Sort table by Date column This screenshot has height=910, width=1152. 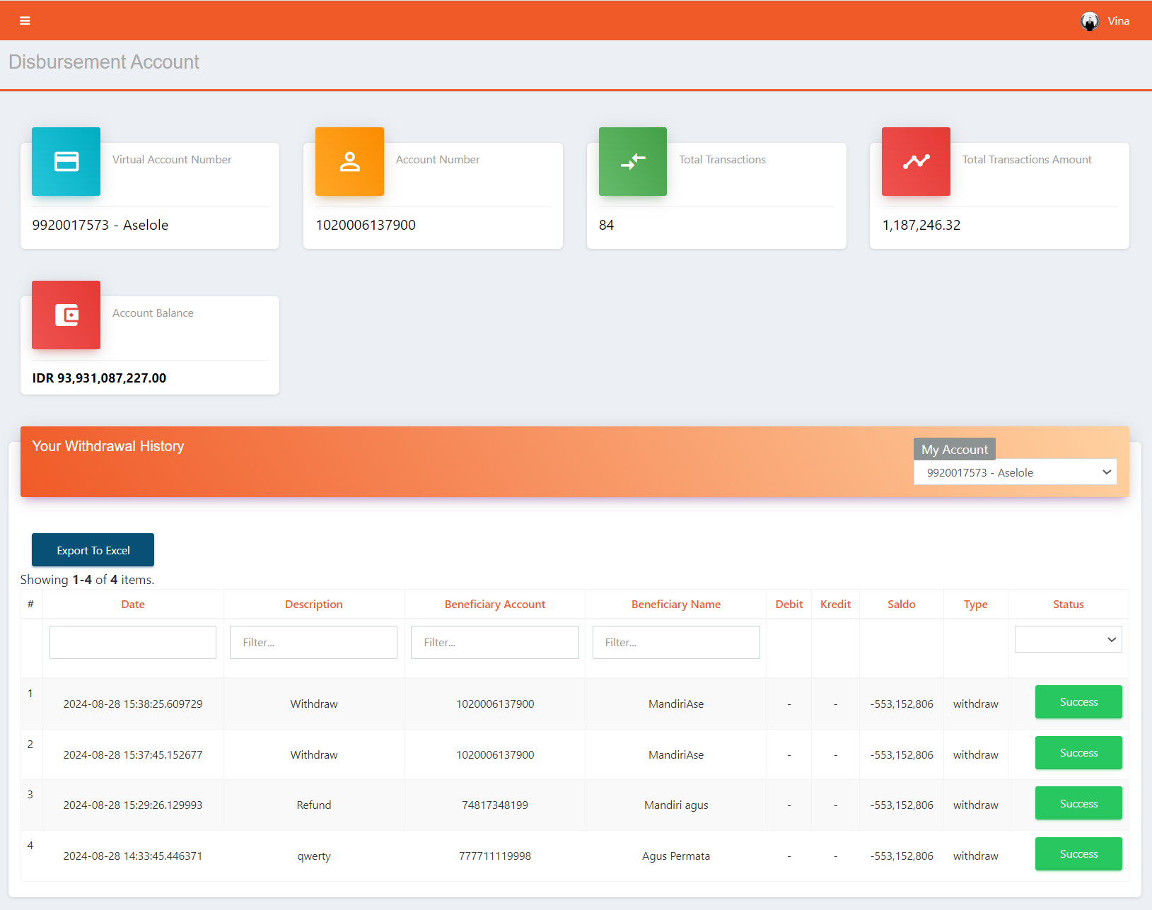(133, 605)
